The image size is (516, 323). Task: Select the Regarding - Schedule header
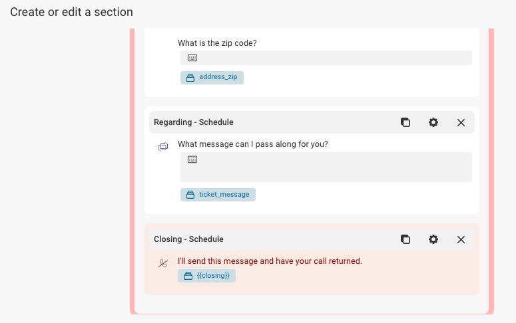(x=312, y=122)
